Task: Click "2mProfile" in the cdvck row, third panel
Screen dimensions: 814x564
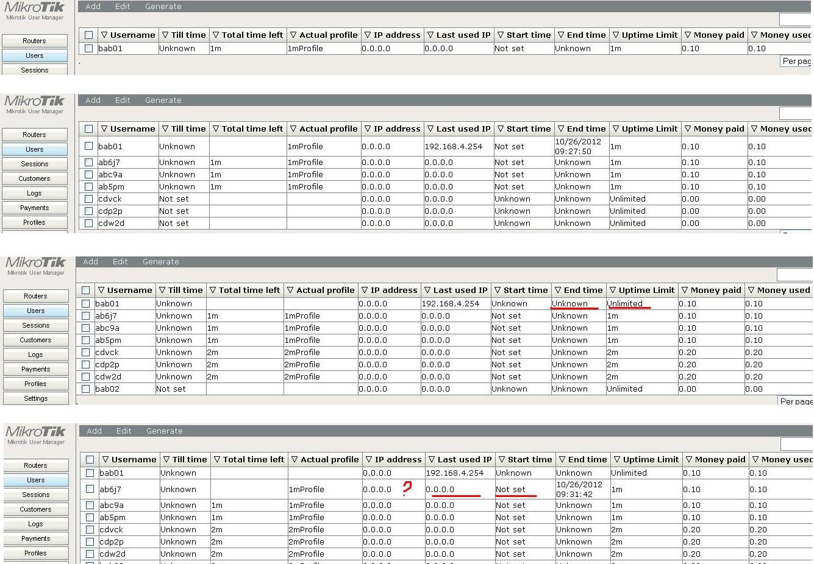Action: click(302, 352)
